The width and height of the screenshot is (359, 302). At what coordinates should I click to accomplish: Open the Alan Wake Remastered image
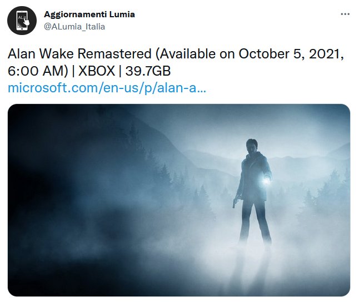[179, 200]
